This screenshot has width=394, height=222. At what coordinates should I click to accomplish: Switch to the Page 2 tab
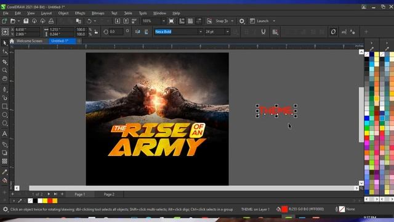coord(109,194)
